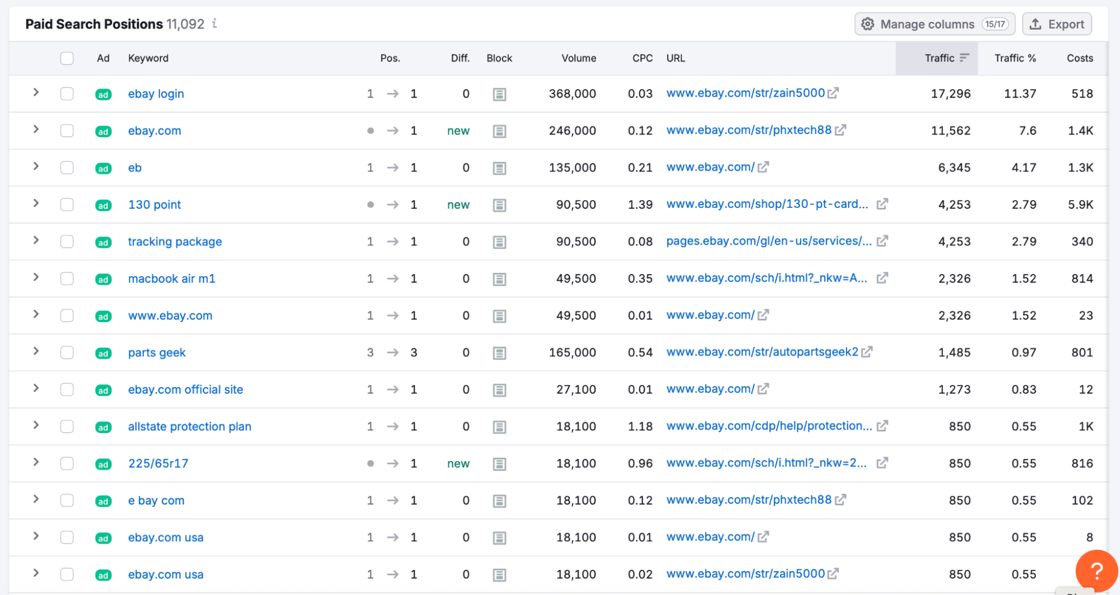Click the sort icon in the Traffic column header
1120x595 pixels.
tap(964, 58)
